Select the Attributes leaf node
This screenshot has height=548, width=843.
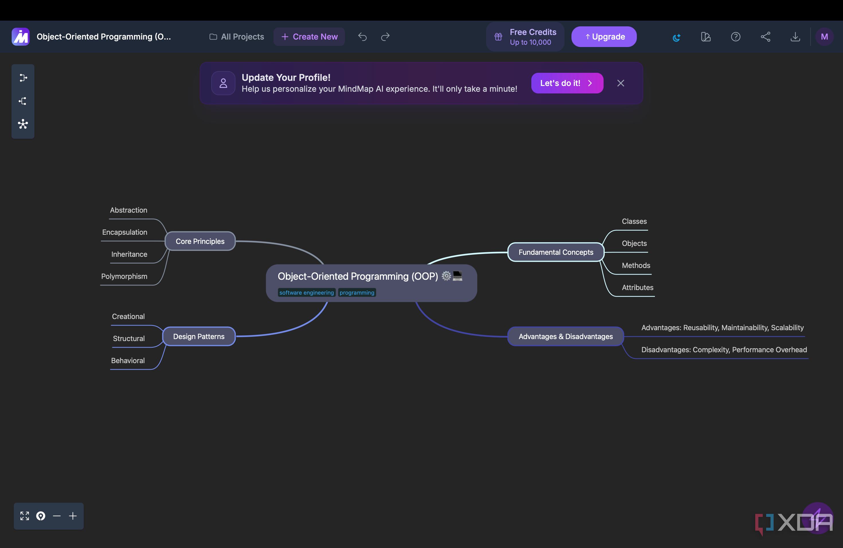[638, 287]
